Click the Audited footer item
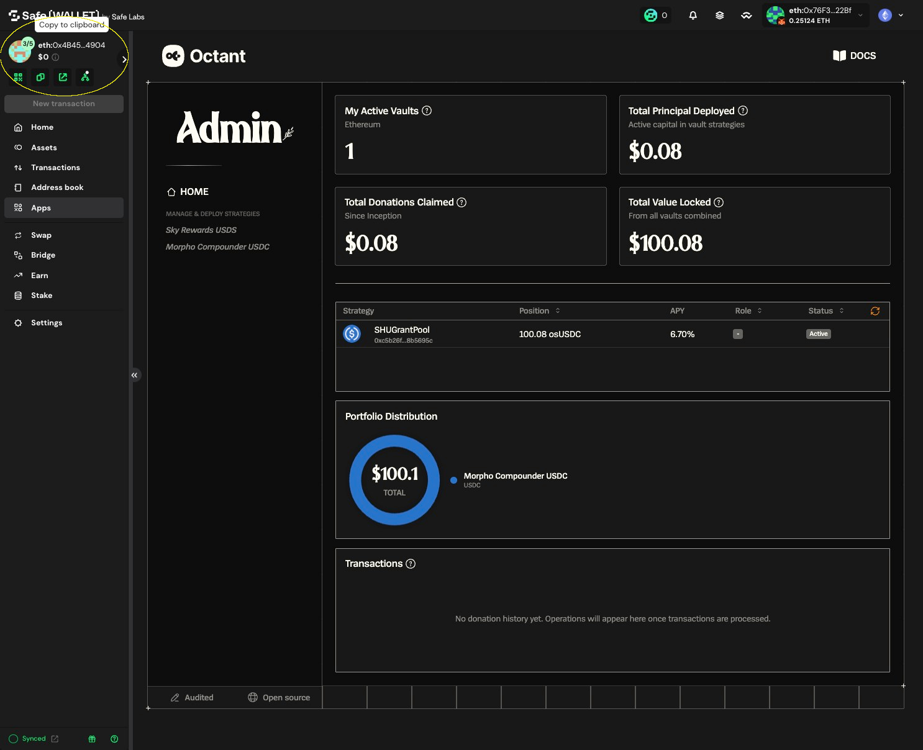Screen dimensions: 923x750 192,698
